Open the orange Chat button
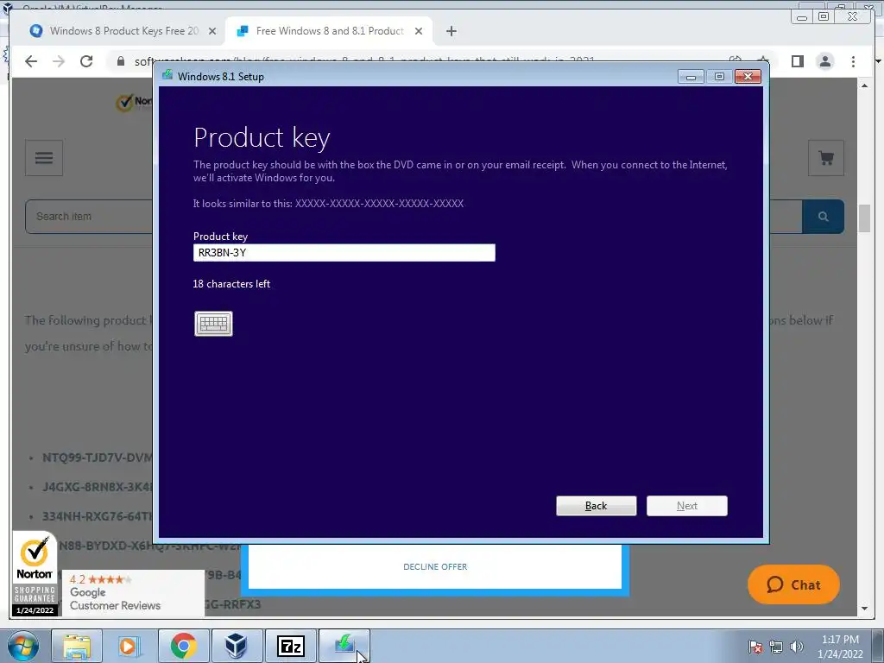The image size is (884, 663). pyautogui.click(x=793, y=584)
